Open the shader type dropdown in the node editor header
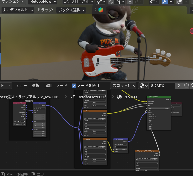This screenshot has width=193, height=176. pyautogui.click(x=6, y=86)
